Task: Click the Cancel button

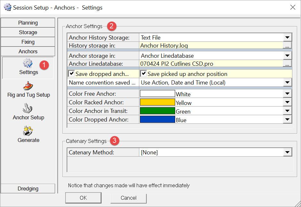Action: click(128, 198)
